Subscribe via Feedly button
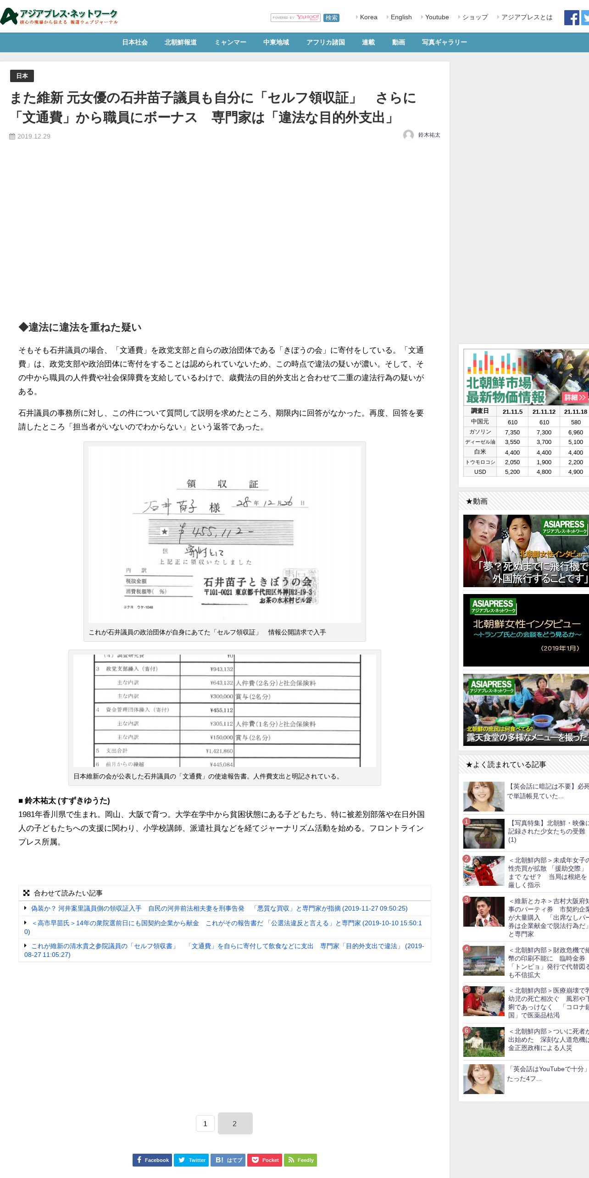Screen dimensions: 589x1178 click(300, 1160)
